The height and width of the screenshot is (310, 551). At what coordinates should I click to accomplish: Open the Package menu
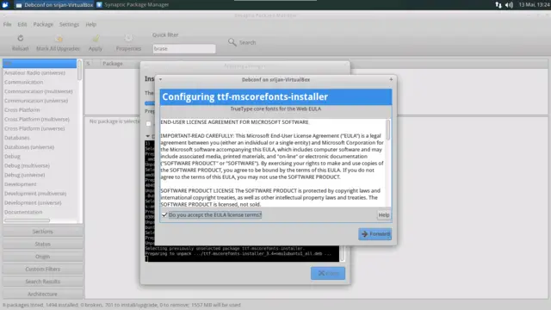click(43, 24)
